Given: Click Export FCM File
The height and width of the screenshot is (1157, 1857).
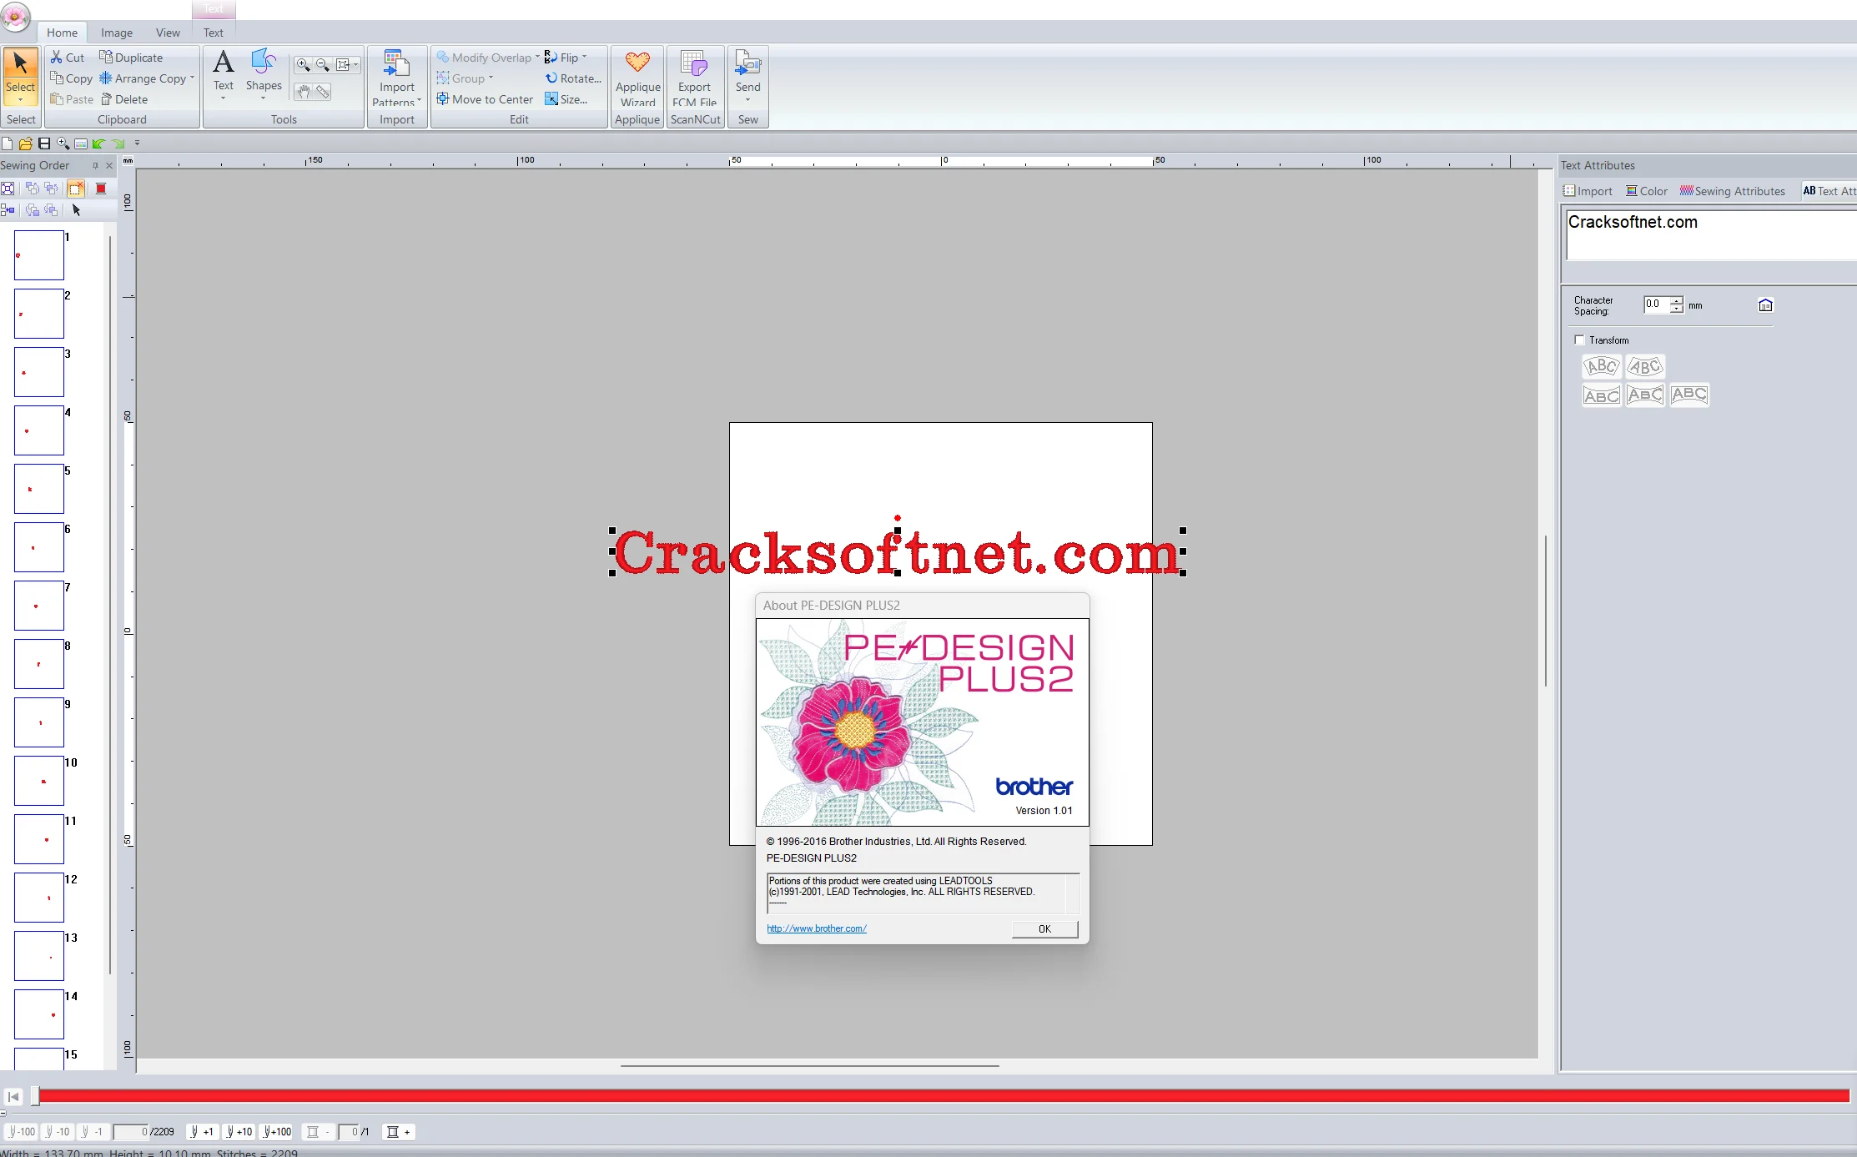Looking at the screenshot, I should [694, 78].
